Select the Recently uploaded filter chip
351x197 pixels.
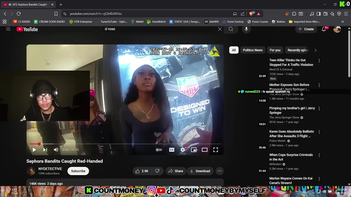point(298,50)
